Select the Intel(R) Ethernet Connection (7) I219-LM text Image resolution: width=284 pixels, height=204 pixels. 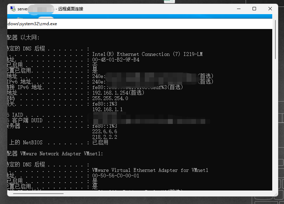[x=148, y=54]
